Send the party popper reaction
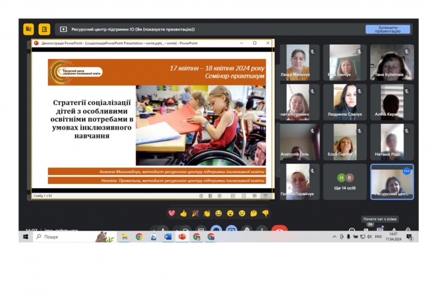 tap(195, 213)
